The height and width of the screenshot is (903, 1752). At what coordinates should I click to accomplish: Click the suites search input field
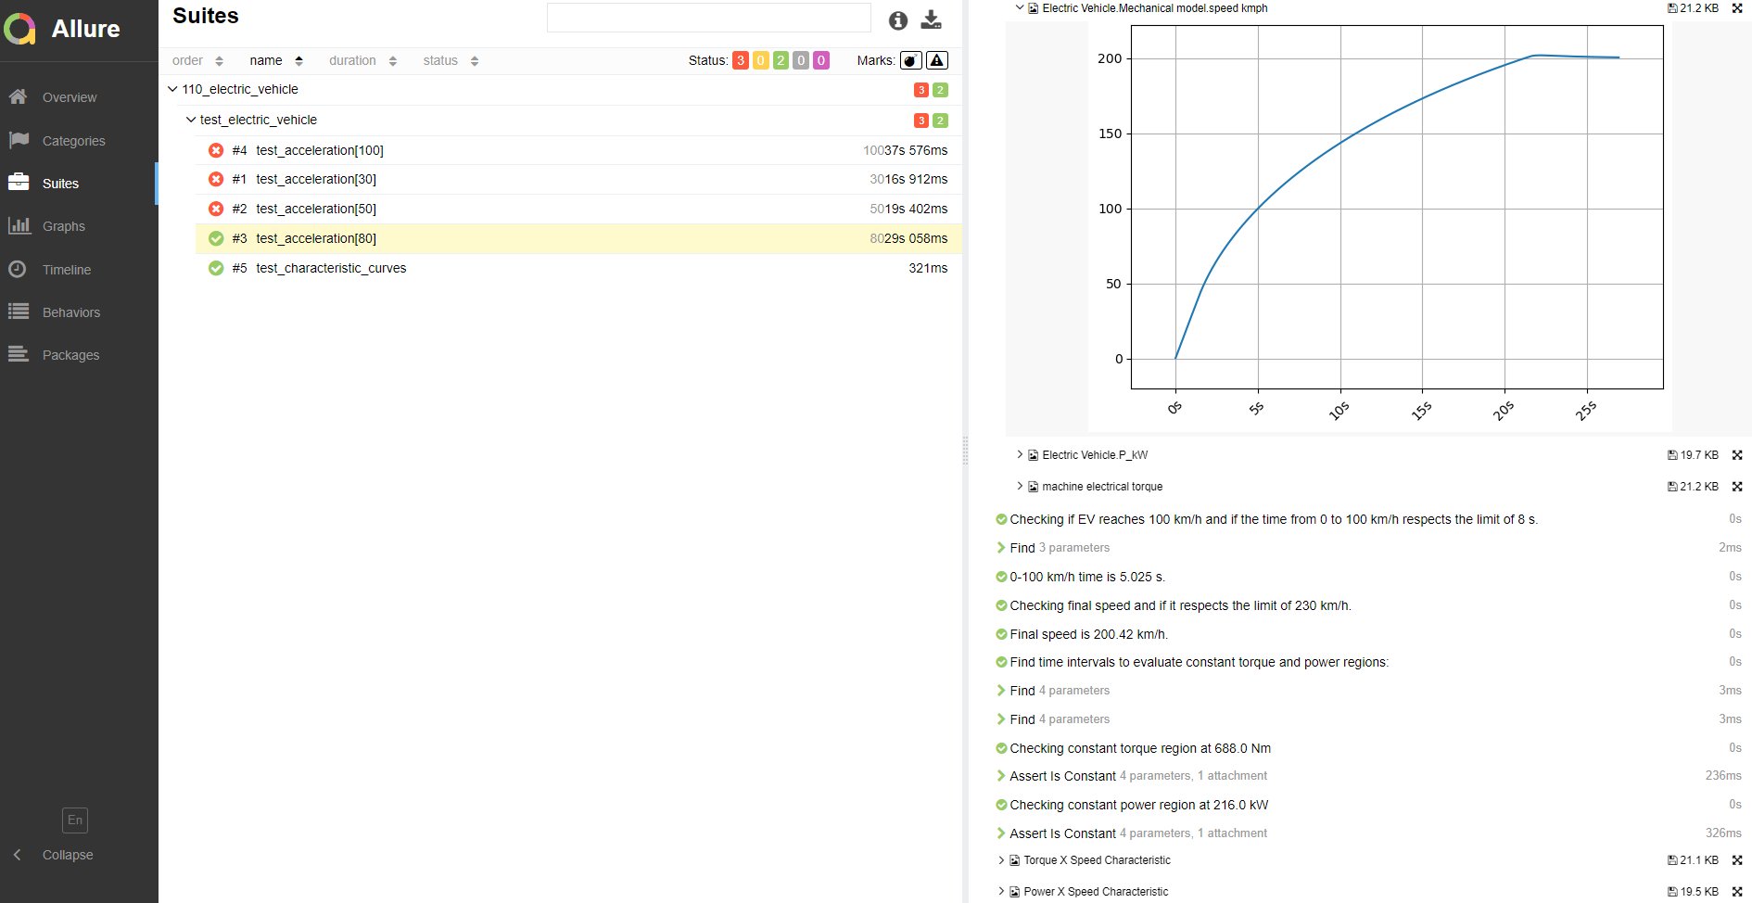coord(708,18)
